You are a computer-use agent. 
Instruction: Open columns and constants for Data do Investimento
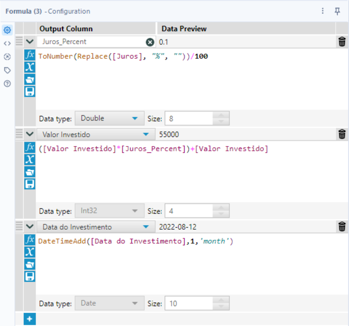point(30,252)
